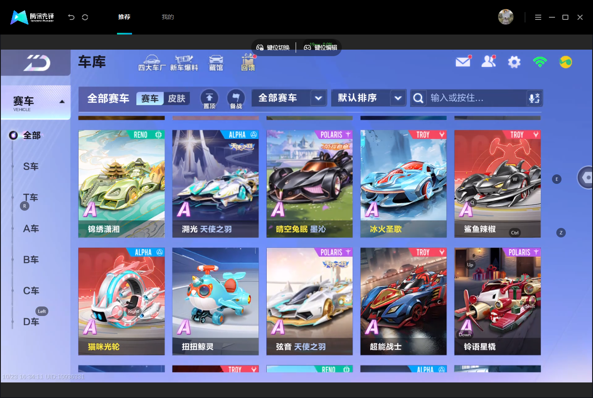Click the refresh icon in title bar
This screenshot has width=593, height=398.
click(85, 17)
